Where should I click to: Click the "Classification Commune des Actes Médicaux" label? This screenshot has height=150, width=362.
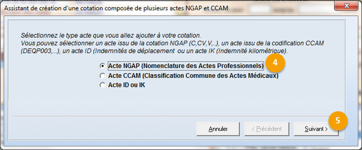point(209,76)
